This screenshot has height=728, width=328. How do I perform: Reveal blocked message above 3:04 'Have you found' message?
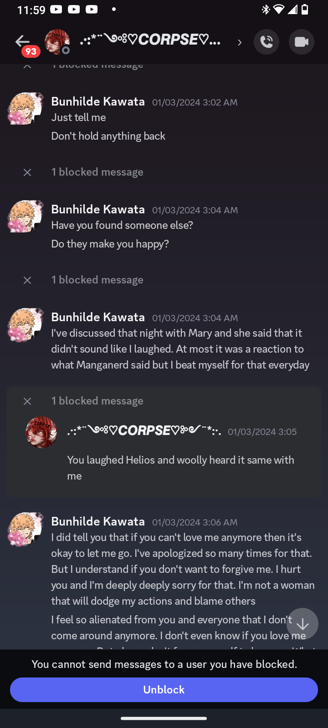27,172
